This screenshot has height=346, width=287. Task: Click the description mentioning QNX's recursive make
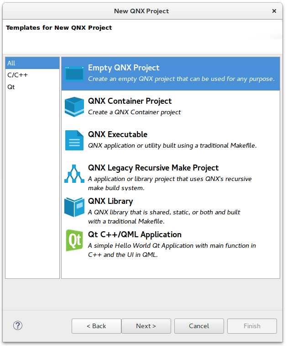pyautogui.click(x=170, y=183)
